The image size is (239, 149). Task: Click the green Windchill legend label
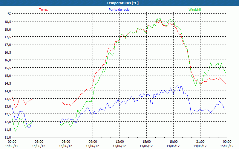pyautogui.click(x=195, y=10)
